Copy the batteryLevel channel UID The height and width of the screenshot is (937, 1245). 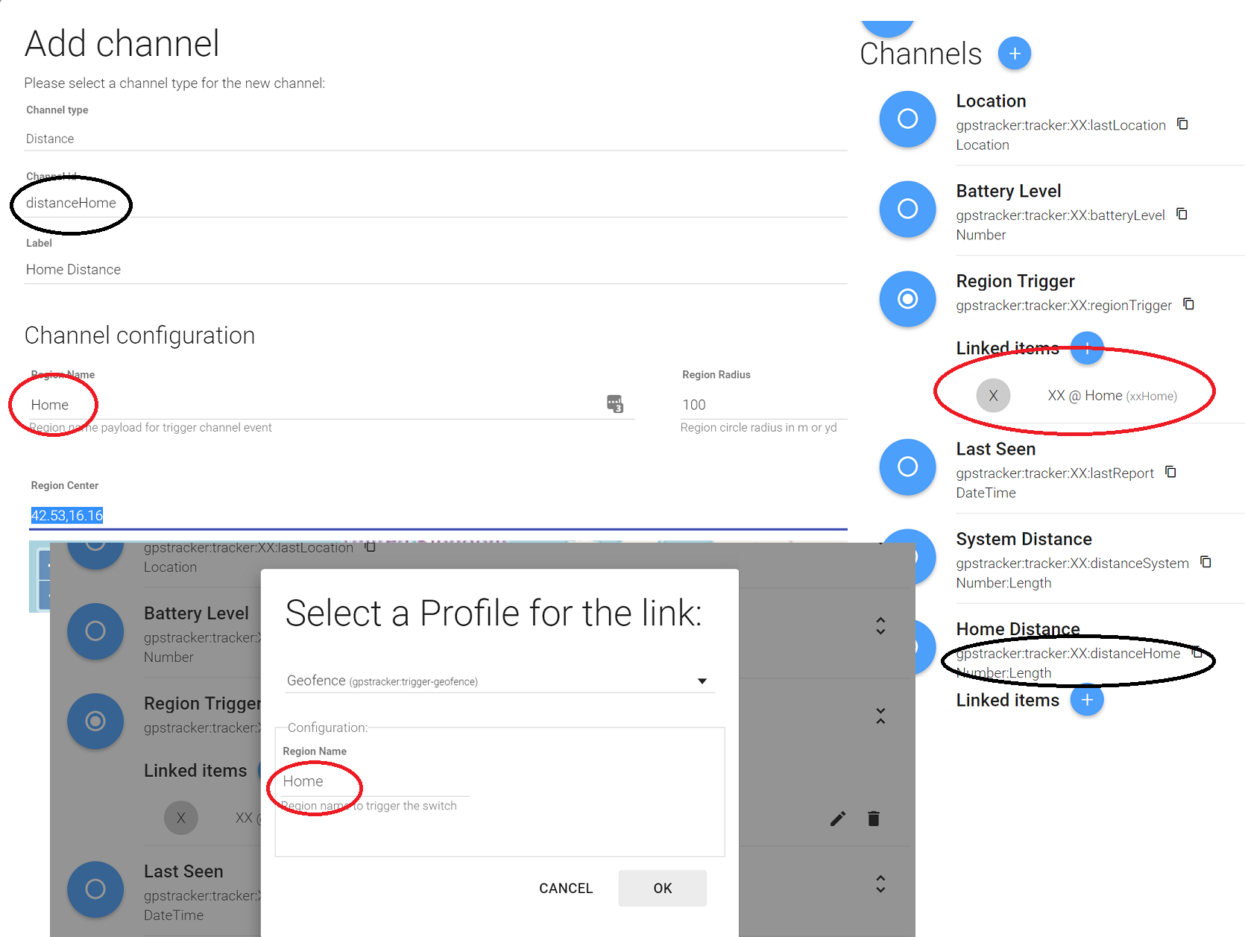[1182, 214]
